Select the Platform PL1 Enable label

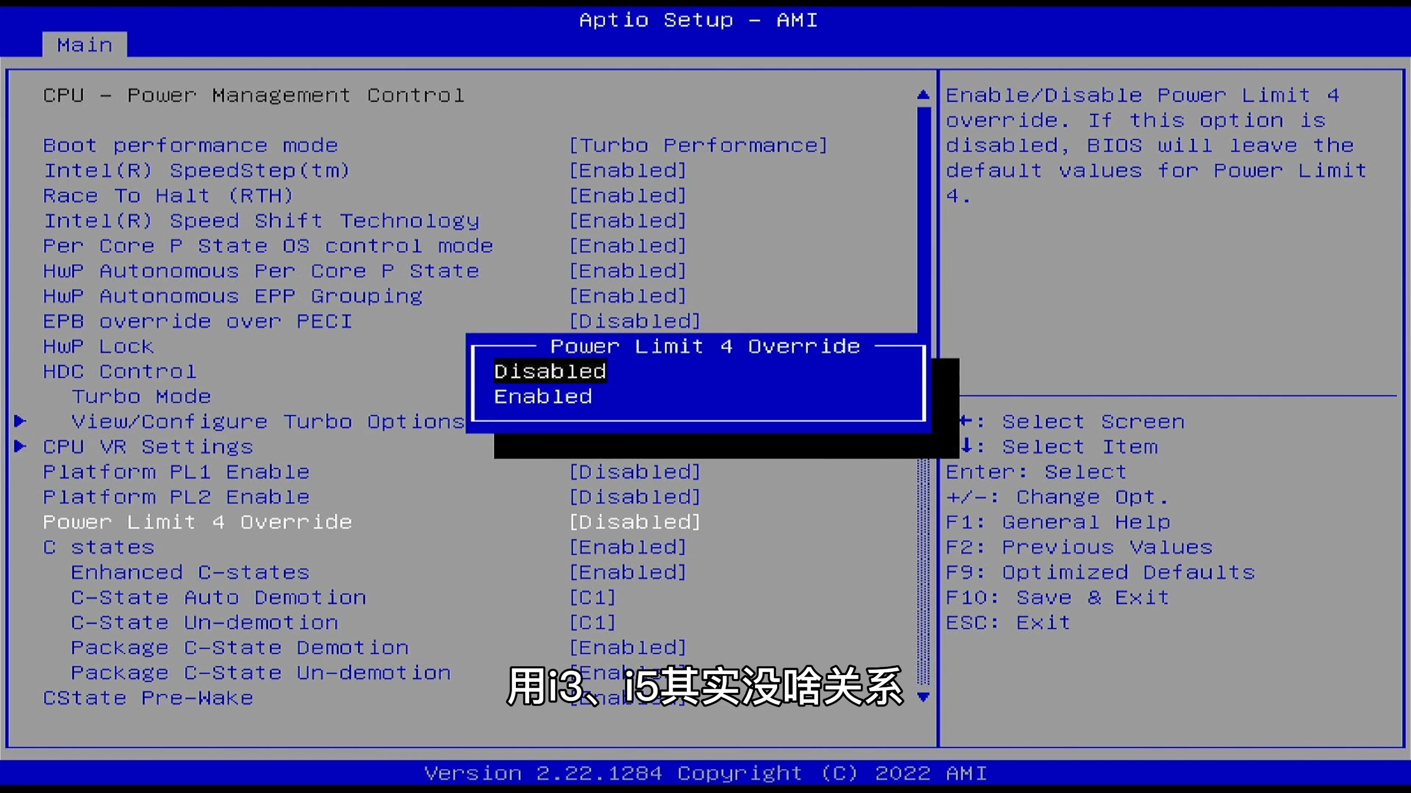(x=176, y=472)
